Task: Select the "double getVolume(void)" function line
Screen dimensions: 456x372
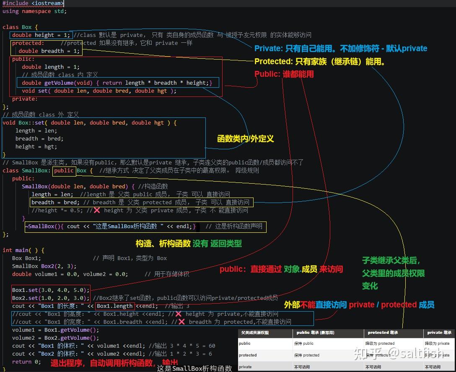Action: coord(117,83)
